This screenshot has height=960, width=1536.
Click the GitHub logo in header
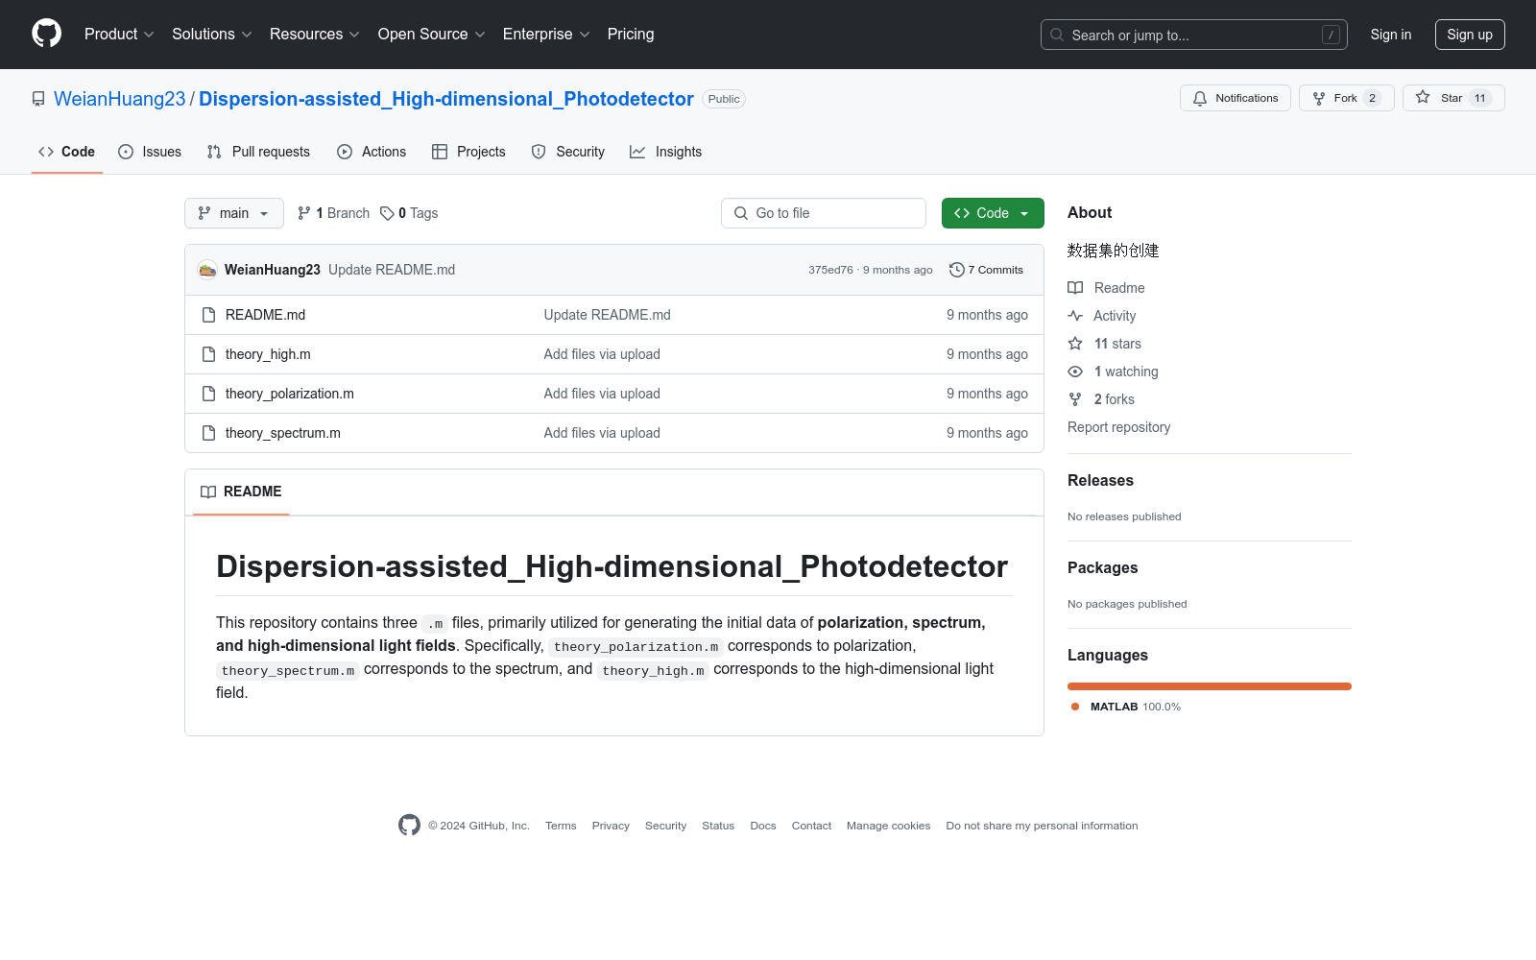tap(46, 34)
